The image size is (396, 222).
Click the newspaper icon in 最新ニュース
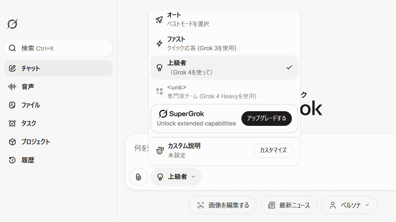pyautogui.click(x=272, y=205)
